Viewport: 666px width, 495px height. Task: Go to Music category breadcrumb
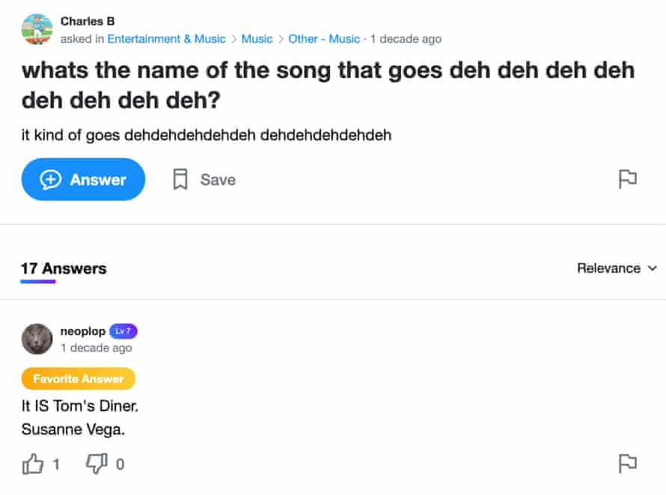(x=257, y=39)
